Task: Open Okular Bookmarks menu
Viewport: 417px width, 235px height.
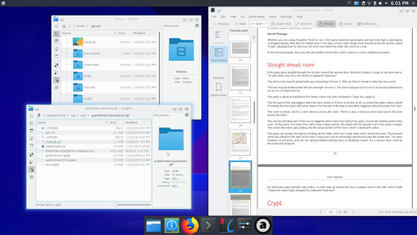Action: (x=256, y=17)
